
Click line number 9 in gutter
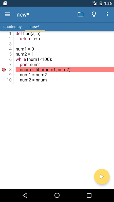pyautogui.click(x=10, y=75)
